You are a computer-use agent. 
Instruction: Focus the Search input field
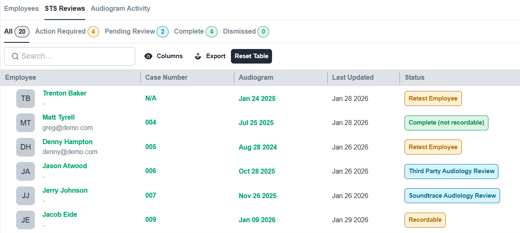point(75,56)
